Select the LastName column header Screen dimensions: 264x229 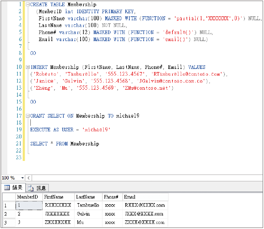pyautogui.click(x=88, y=197)
